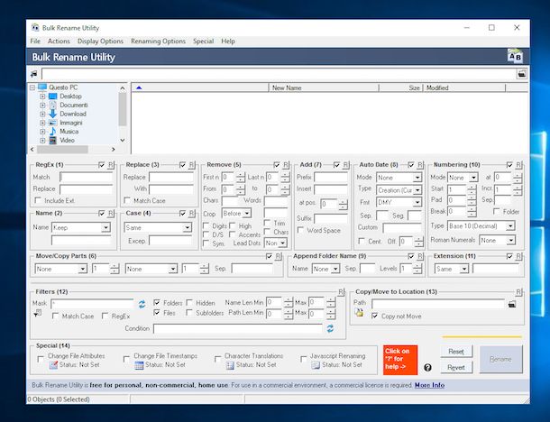Screen dimensions: 550x422
Task: Reset RegEx (1) group with R button
Action: [x=111, y=164]
